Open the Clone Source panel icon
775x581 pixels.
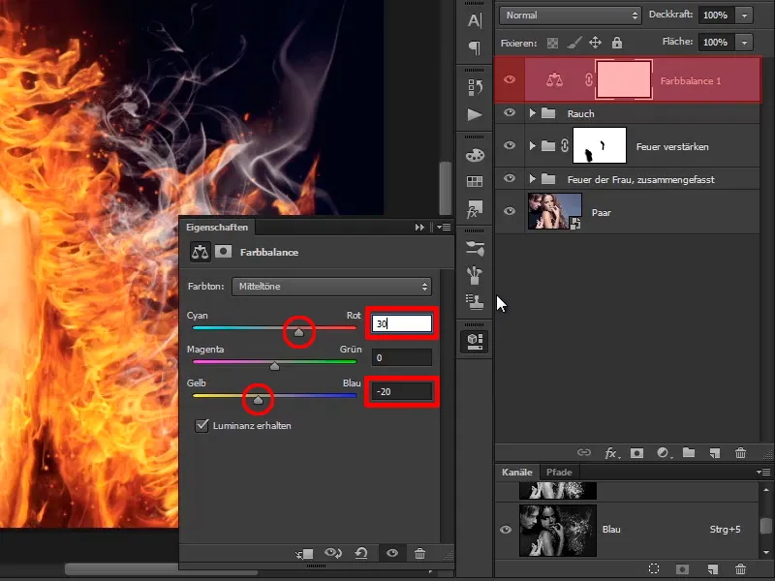[x=475, y=302]
